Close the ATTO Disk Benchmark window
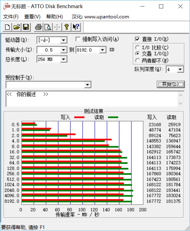 (x=180, y=6)
